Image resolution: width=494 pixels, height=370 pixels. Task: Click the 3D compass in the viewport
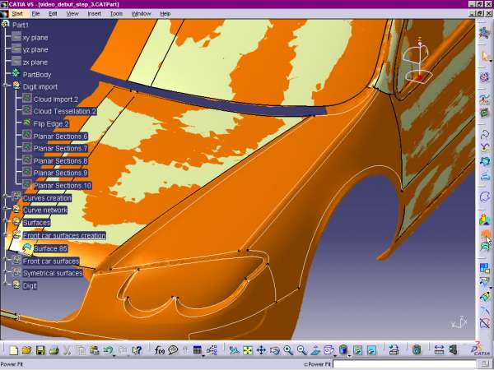418,62
